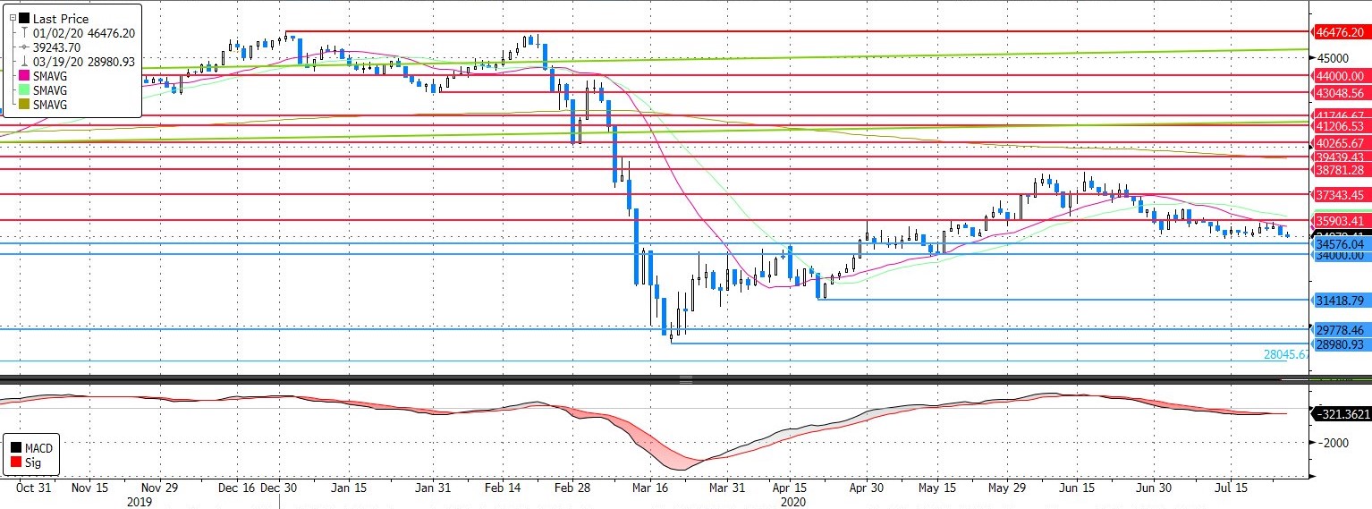1372x509 pixels.
Task: Click the olive SMAVG color swatch
Action: (22, 105)
